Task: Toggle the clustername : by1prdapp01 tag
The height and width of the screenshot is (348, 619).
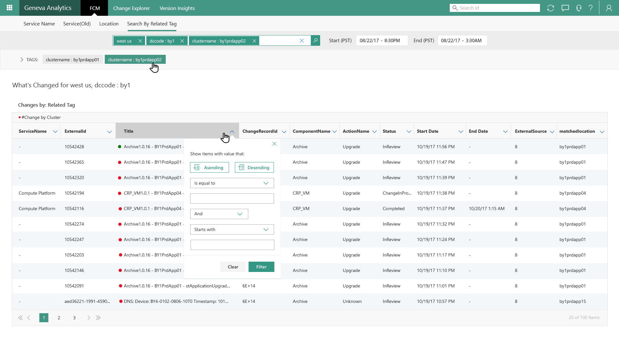Action: (x=73, y=60)
